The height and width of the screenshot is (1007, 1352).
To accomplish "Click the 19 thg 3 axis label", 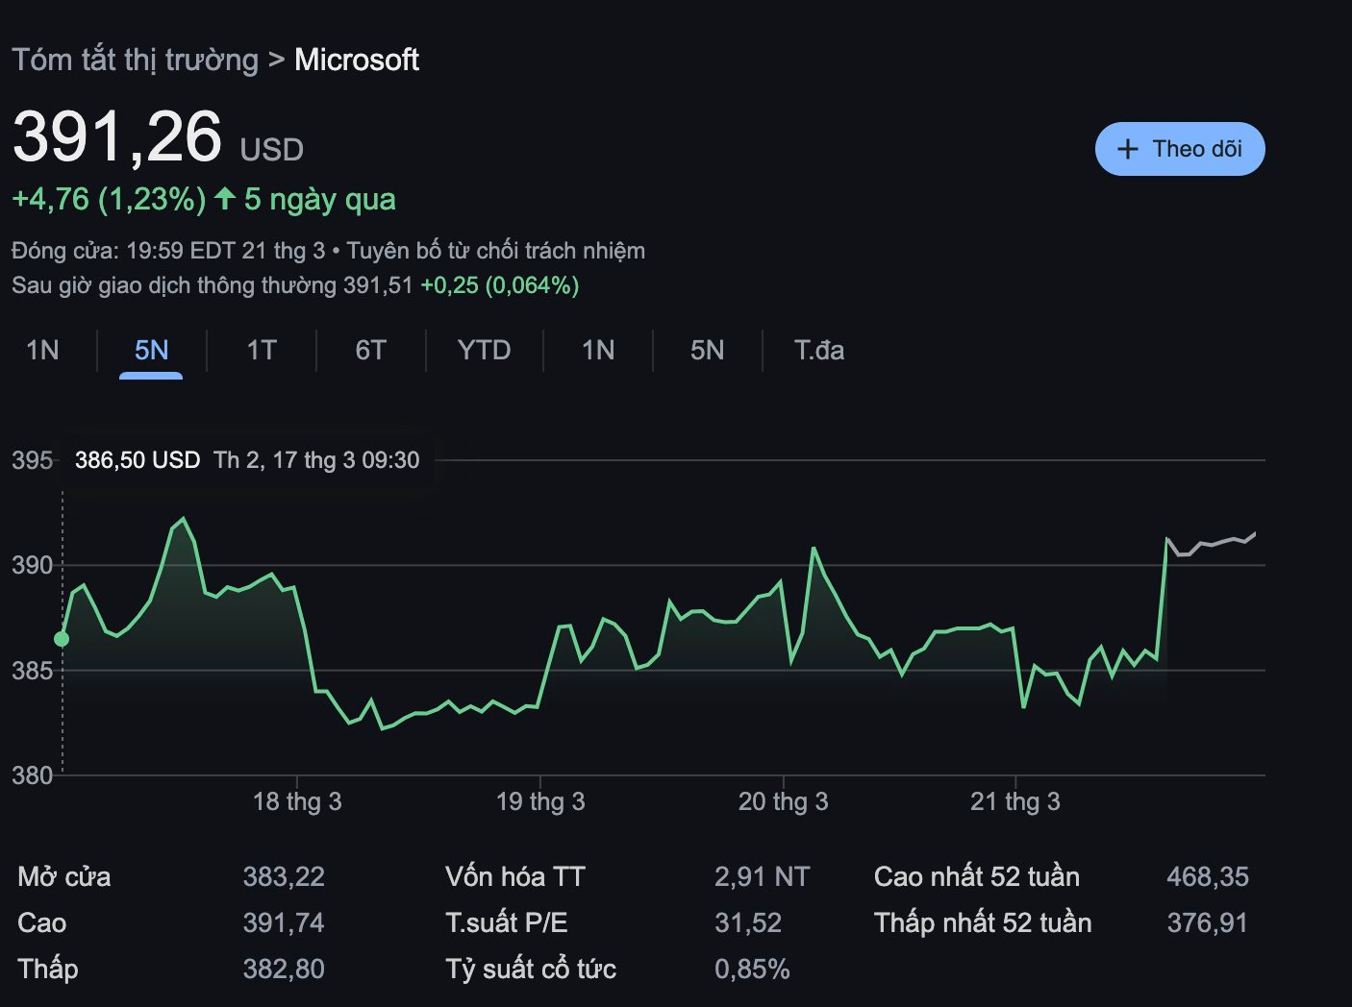I will coord(540,801).
